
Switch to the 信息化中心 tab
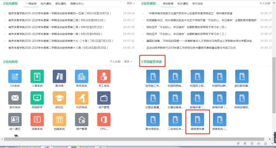click(77, 4)
